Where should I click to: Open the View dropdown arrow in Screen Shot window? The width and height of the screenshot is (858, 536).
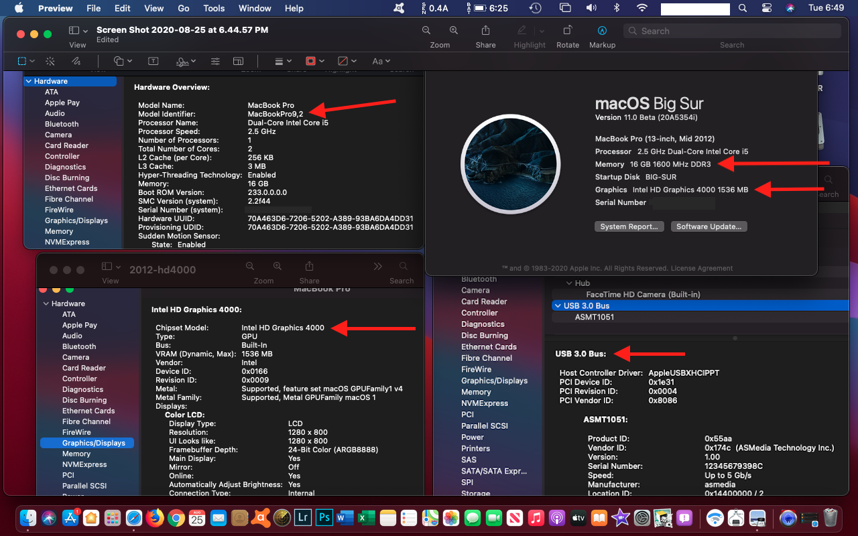85,31
